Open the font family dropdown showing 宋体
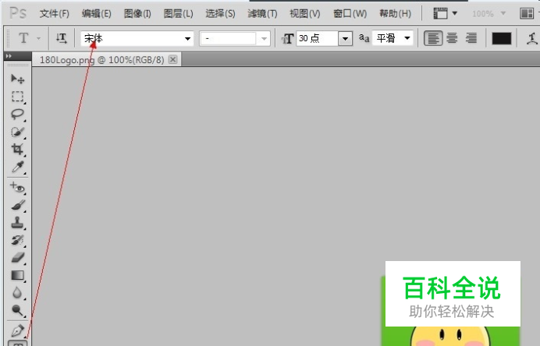Screen dimensions: 540x346 [137, 38]
